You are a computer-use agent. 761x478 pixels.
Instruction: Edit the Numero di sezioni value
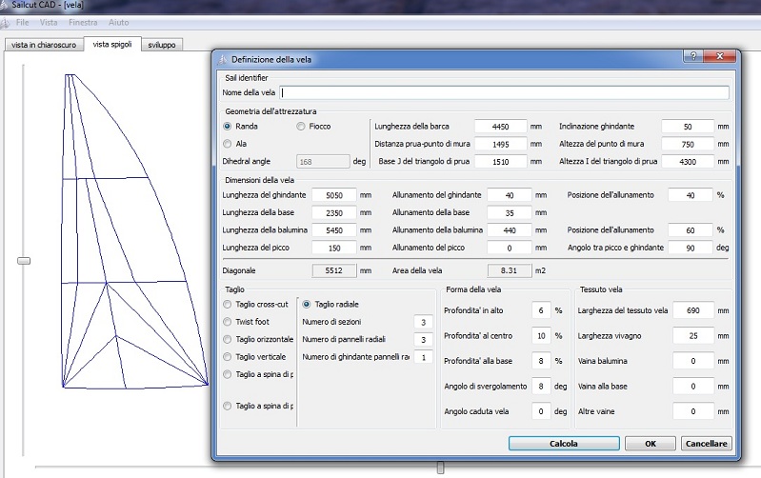pos(423,322)
